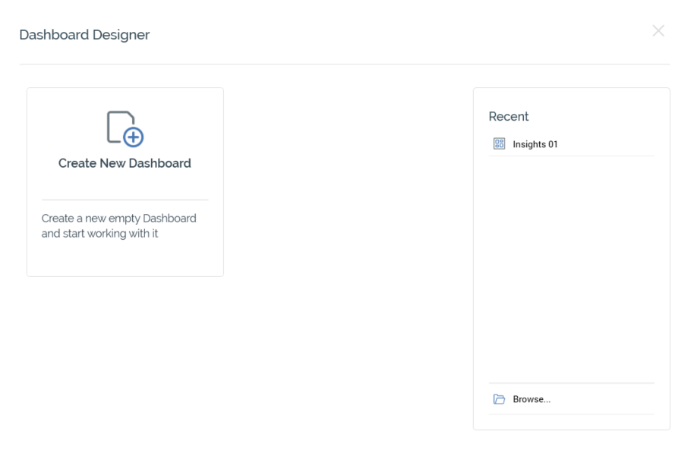Viewport: 691px width, 450px height.
Task: Click the dashboard grid icon beside Insights 01
Action: (499, 143)
